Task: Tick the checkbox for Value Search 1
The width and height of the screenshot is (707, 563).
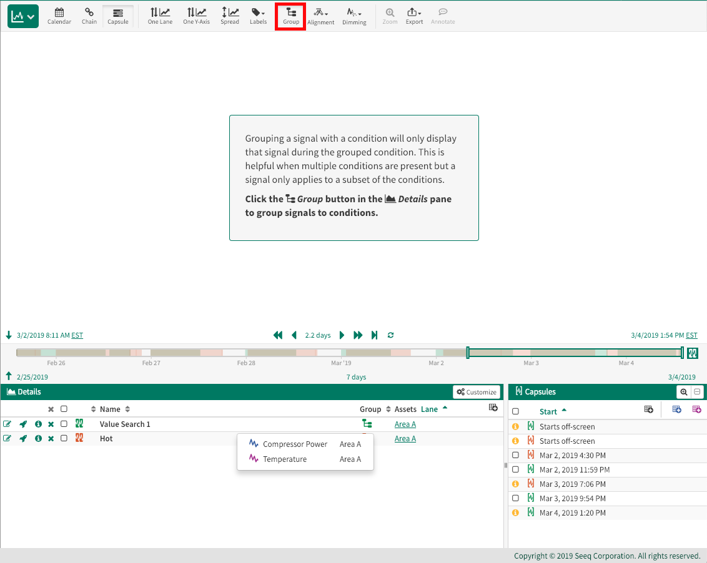Action: (x=64, y=424)
